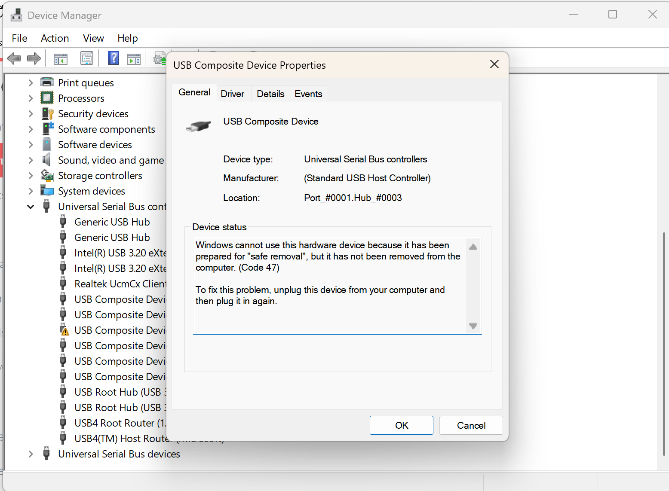Click the USB plug icon beside Universal Serial Bus controllers
This screenshot has height=491, width=669.
coord(46,206)
